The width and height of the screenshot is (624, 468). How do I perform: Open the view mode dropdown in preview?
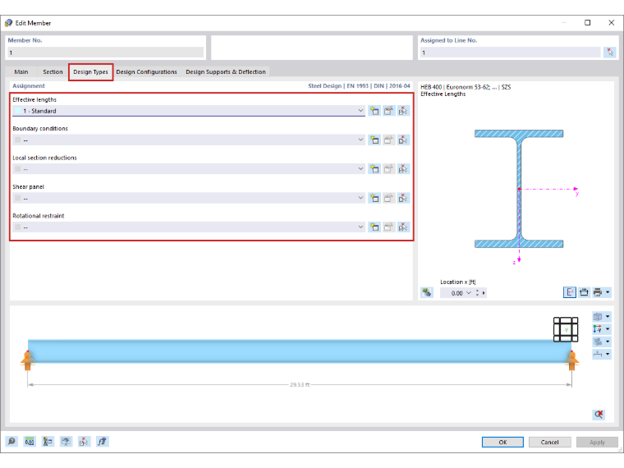[x=608, y=317]
